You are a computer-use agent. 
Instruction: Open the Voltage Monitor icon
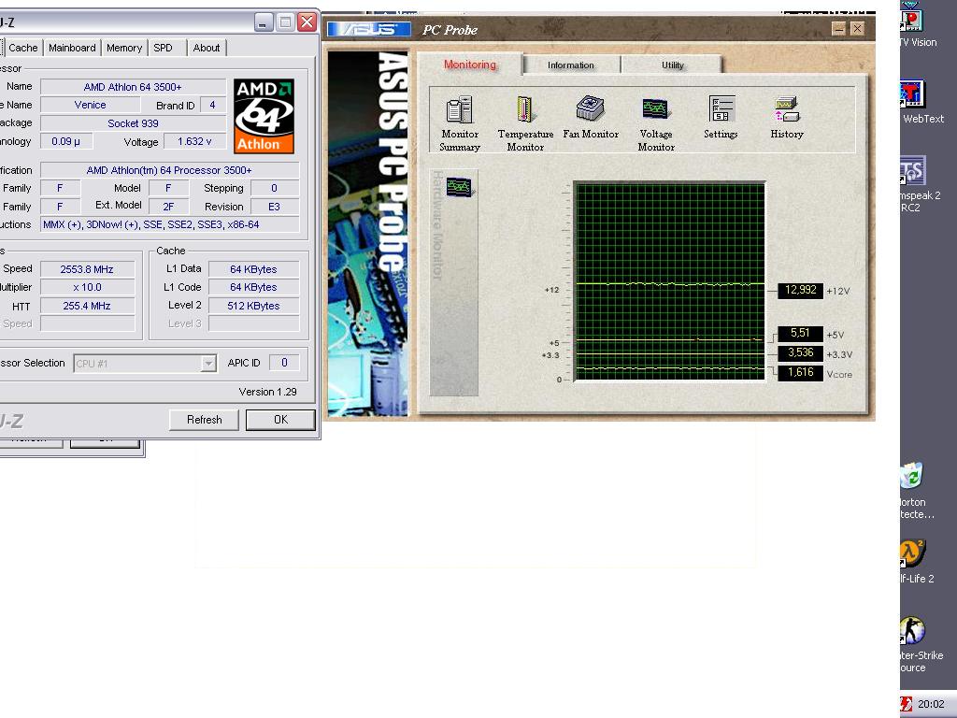pyautogui.click(x=656, y=122)
